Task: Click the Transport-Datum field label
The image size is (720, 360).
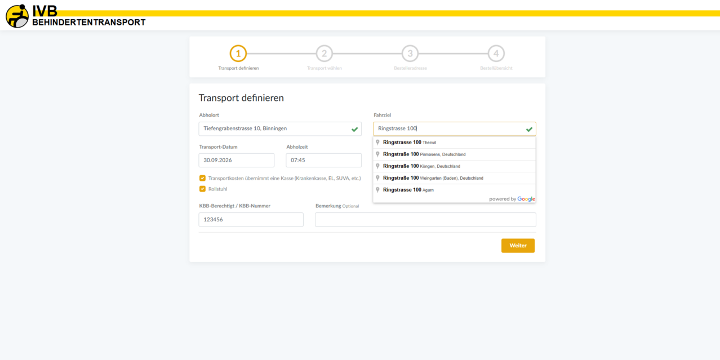Action: pos(219,147)
